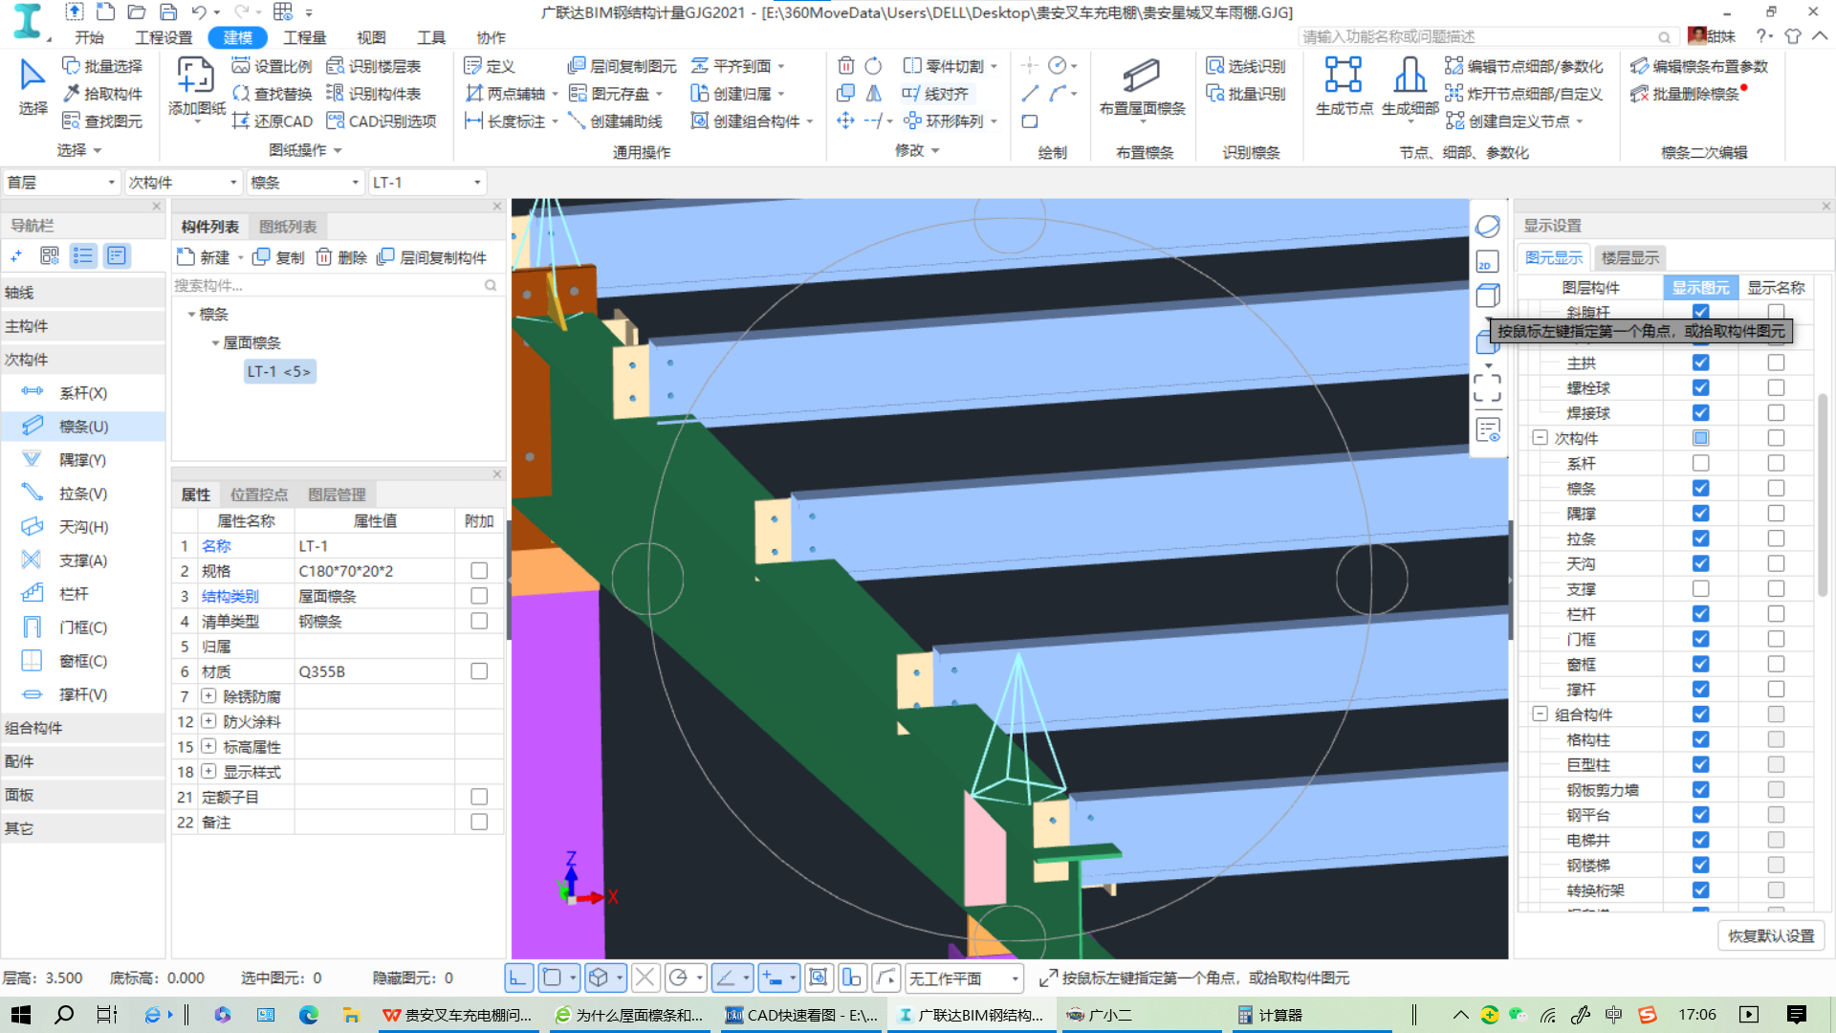Screen dimensions: 1836x1033
Task: Choose 批量选择 batch select tool
Action: [x=102, y=66]
